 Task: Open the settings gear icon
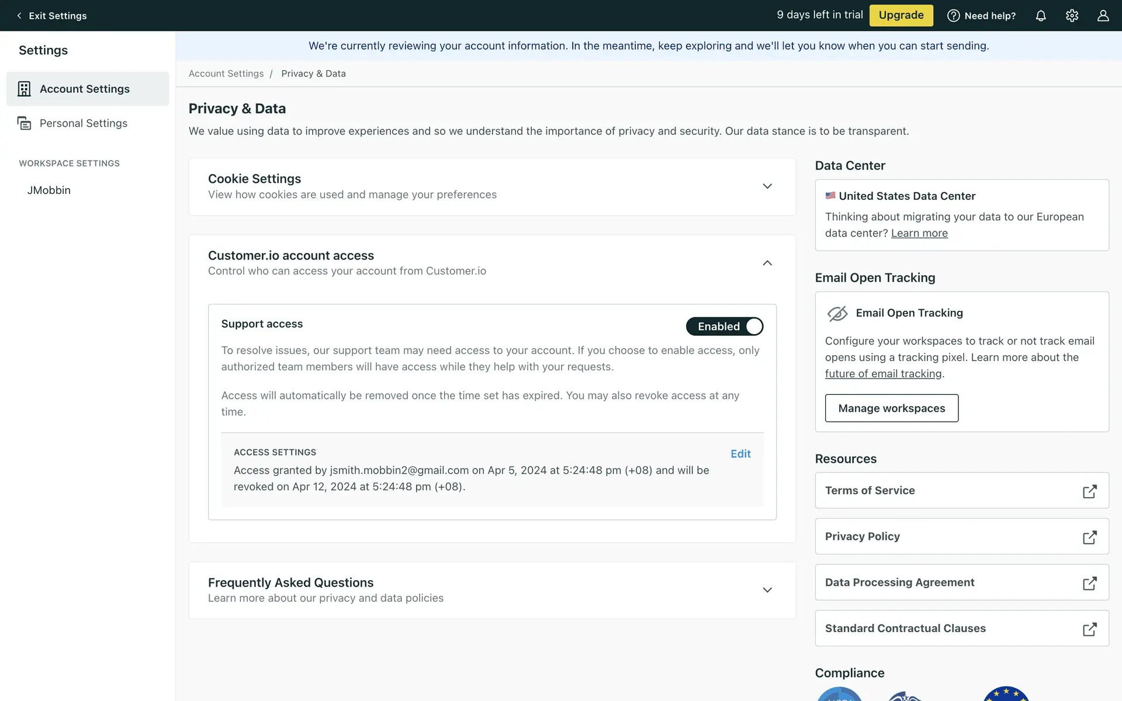(x=1072, y=16)
